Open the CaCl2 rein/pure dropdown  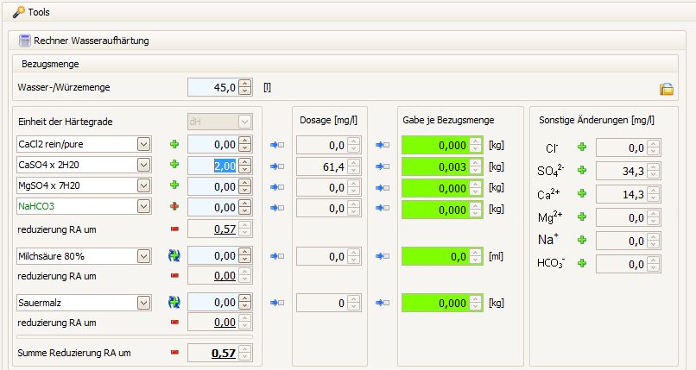click(142, 144)
